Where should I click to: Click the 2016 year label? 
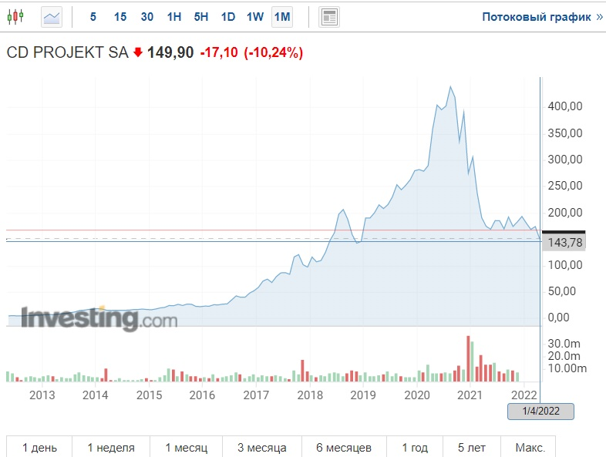point(202,395)
